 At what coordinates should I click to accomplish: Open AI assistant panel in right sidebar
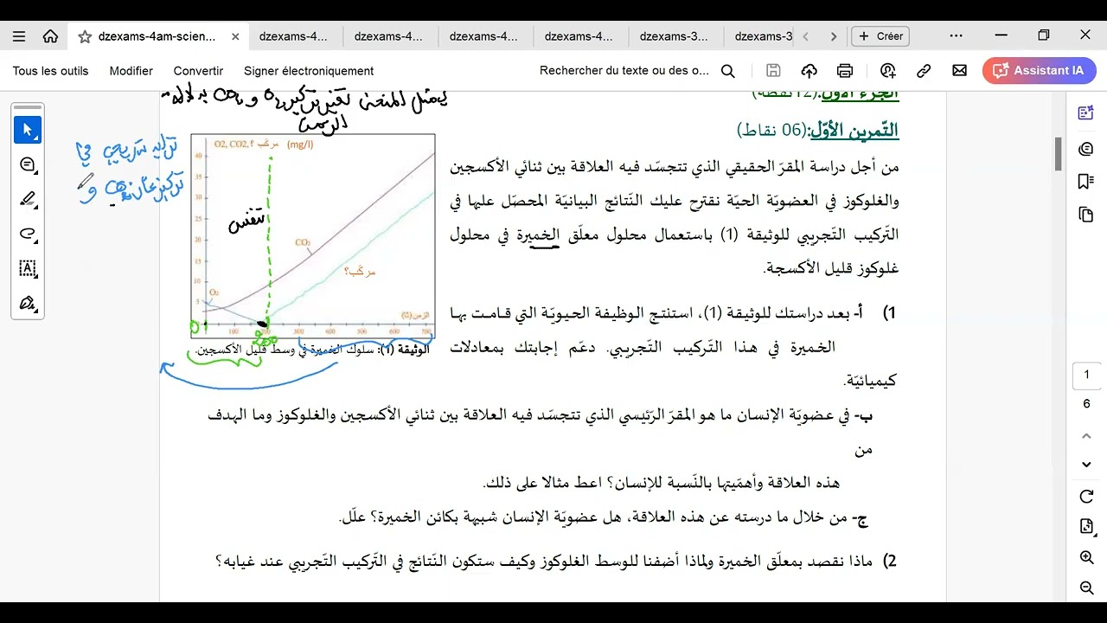1087,112
